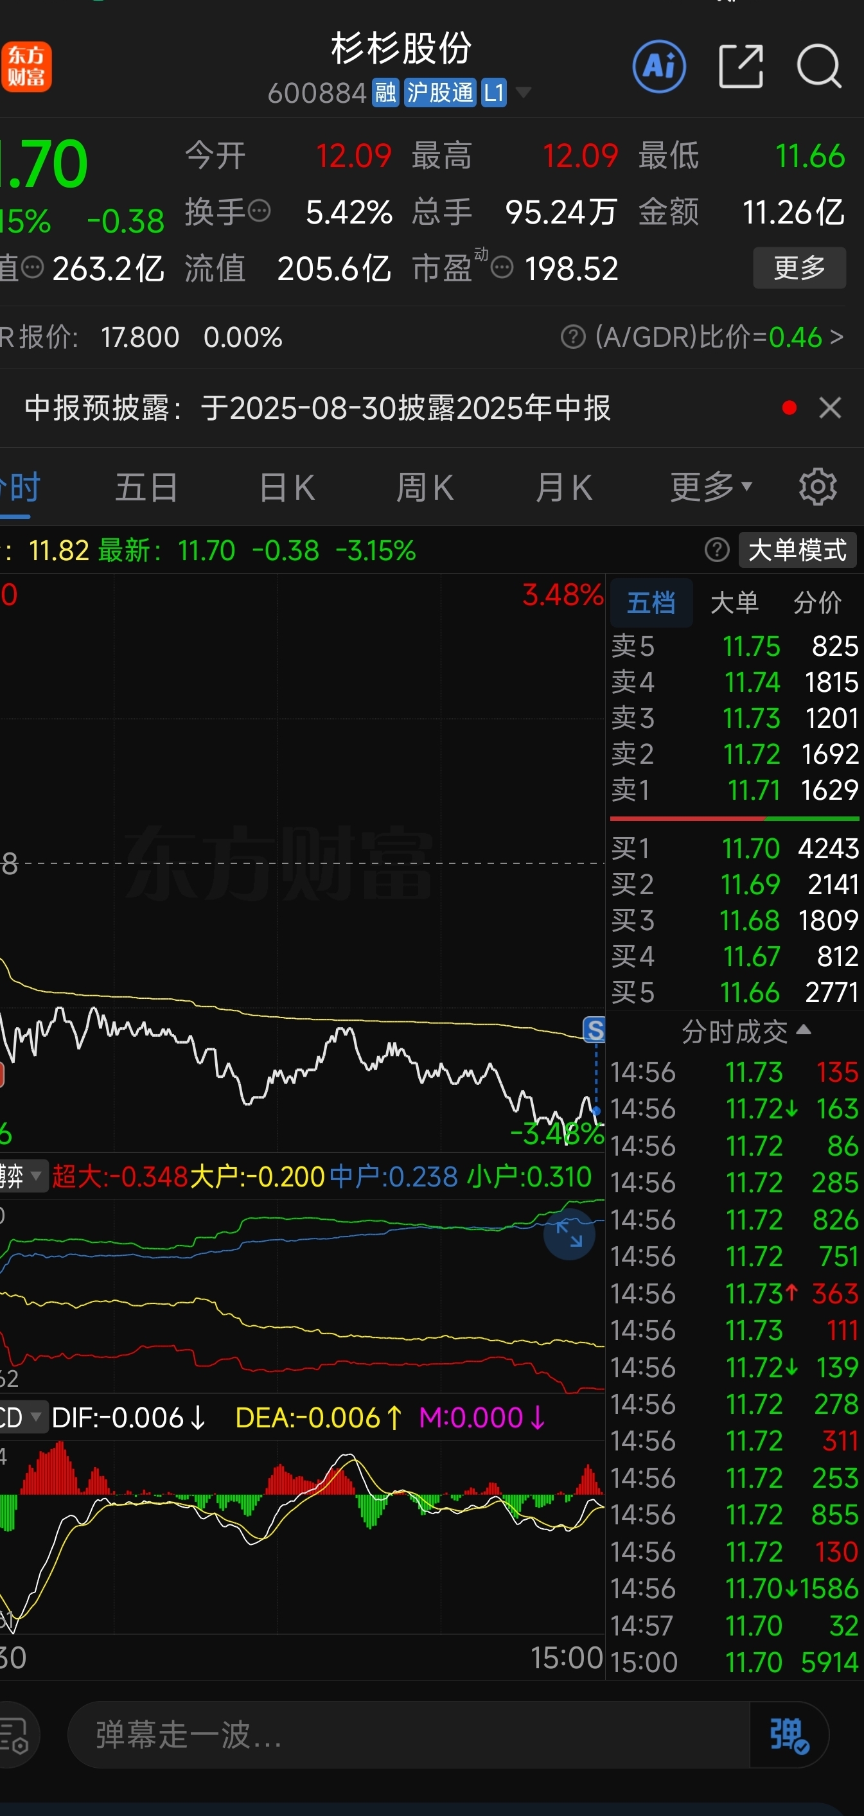Tap 买1 order row 11.70

coord(734,849)
